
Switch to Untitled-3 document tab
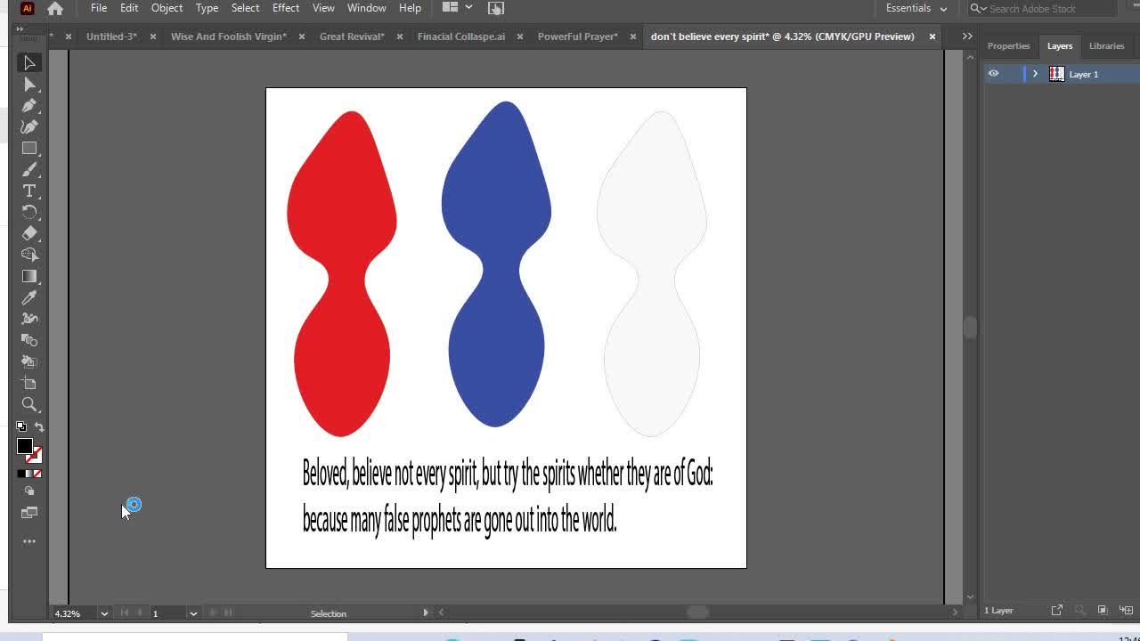tap(111, 37)
